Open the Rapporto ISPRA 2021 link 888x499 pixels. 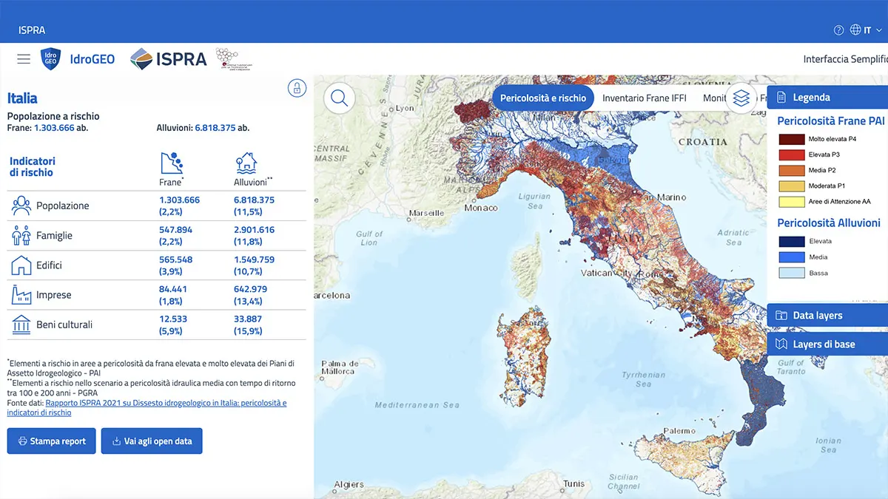(x=166, y=403)
